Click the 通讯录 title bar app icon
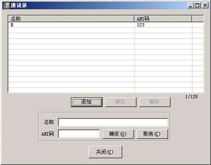The height and width of the screenshot is (165, 211). (x=6, y=5)
